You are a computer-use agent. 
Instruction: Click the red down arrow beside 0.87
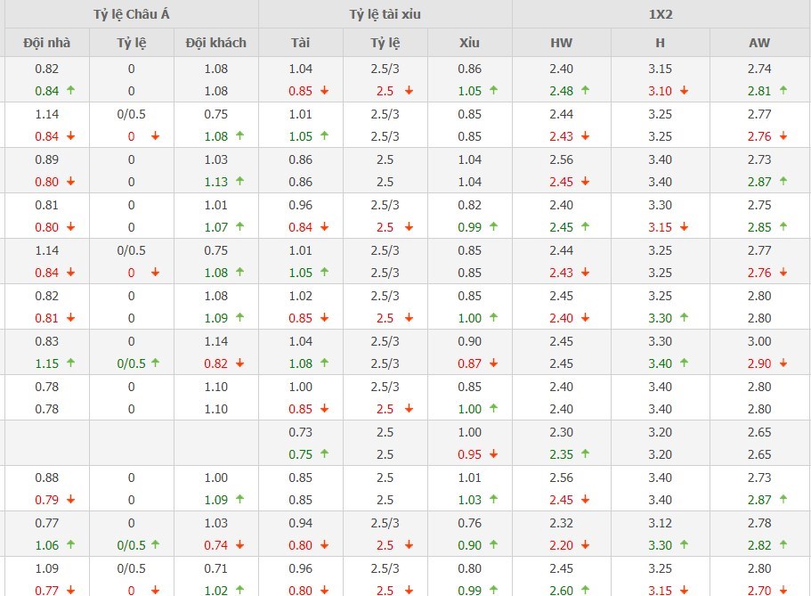pos(493,363)
